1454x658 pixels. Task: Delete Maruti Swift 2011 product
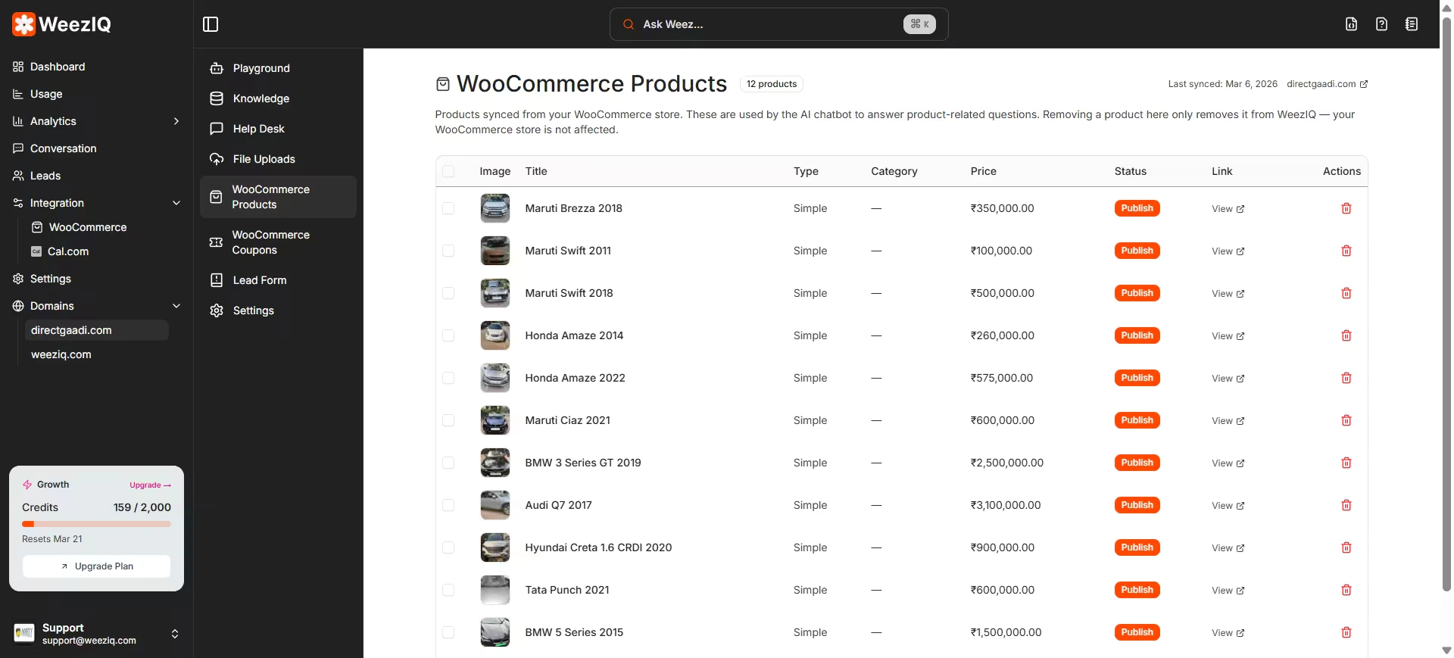(x=1346, y=251)
